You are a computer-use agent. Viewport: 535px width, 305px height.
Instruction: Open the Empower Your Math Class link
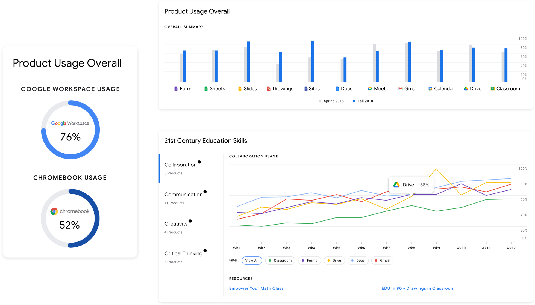pos(256,288)
